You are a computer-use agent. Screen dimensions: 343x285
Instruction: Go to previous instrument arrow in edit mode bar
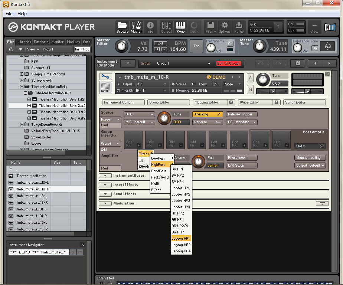tap(315, 63)
